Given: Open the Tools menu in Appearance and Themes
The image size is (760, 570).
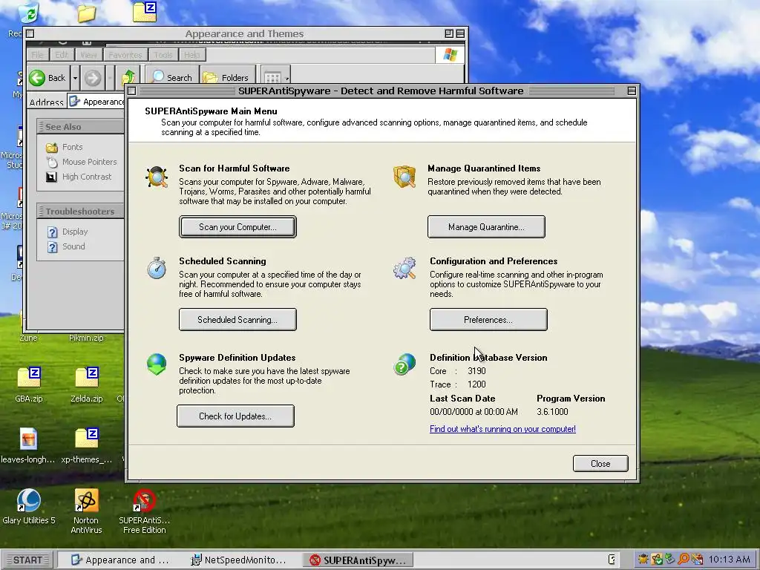Looking at the screenshot, I should [163, 55].
